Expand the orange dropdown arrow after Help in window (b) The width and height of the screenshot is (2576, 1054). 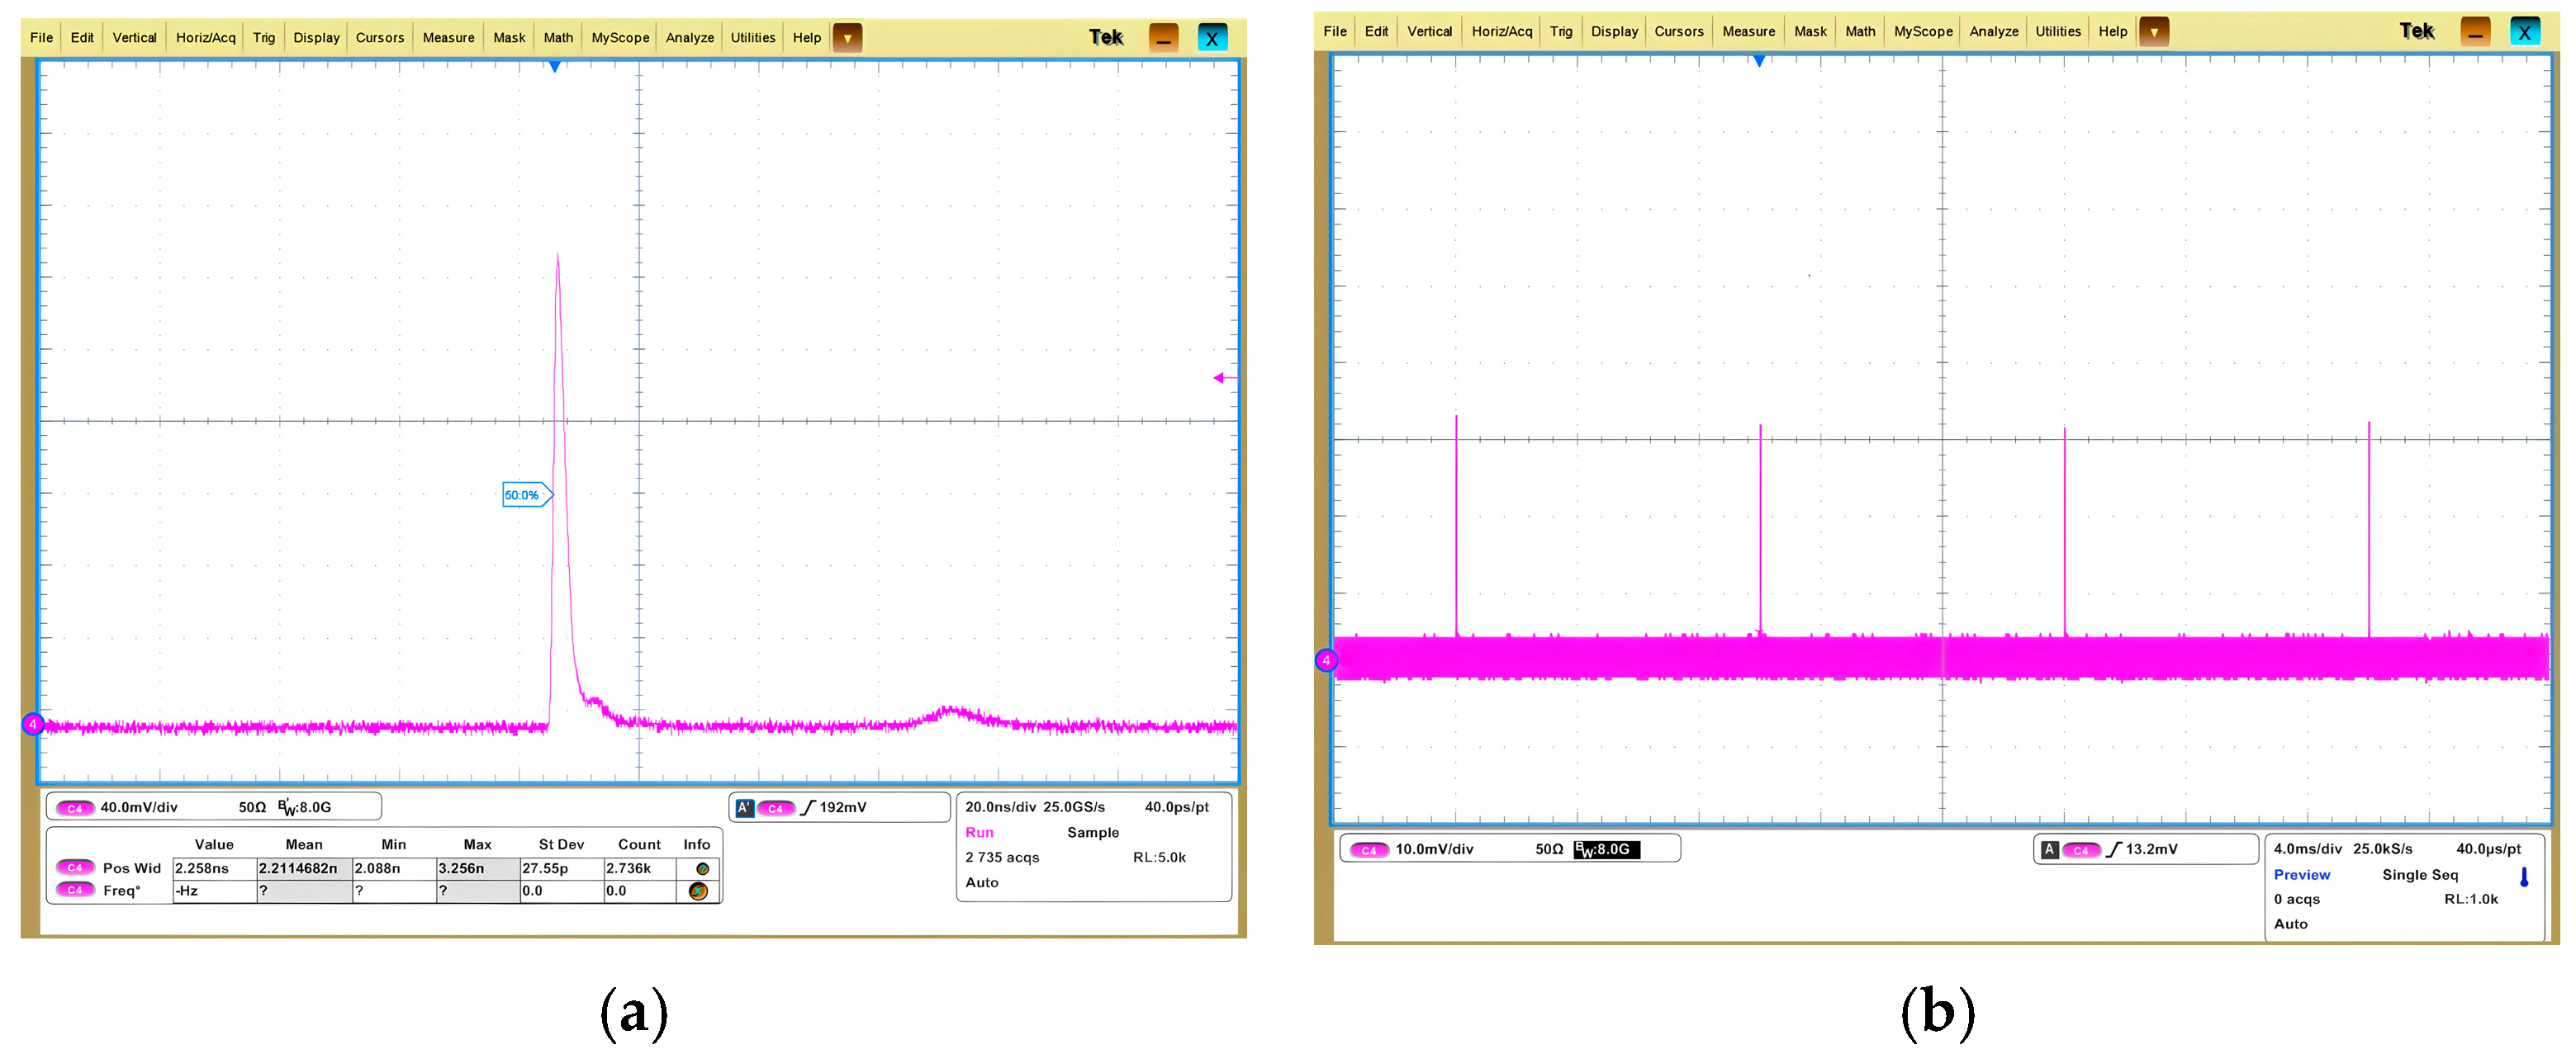2154,32
